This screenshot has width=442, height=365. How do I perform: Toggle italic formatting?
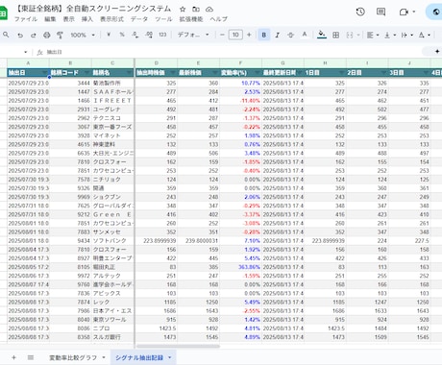(x=278, y=35)
